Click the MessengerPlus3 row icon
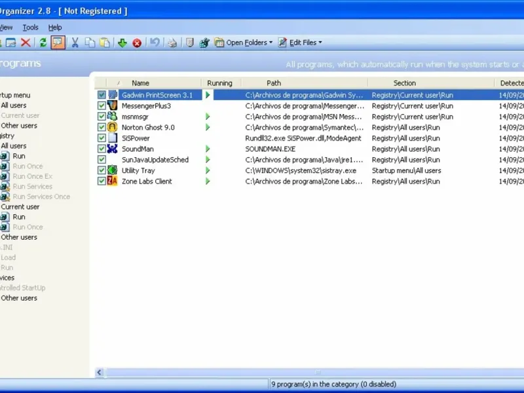The height and width of the screenshot is (393, 524). (x=113, y=105)
